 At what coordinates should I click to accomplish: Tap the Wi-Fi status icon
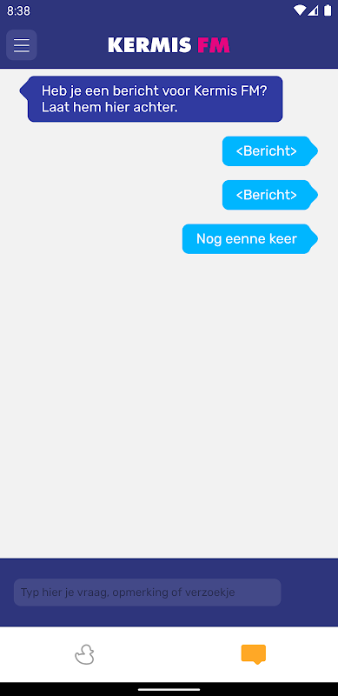coord(300,10)
